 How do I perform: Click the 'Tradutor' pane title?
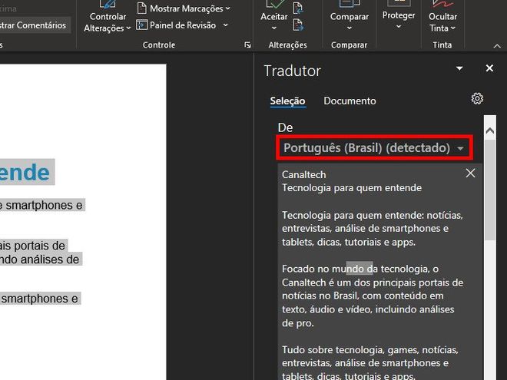pos(293,71)
